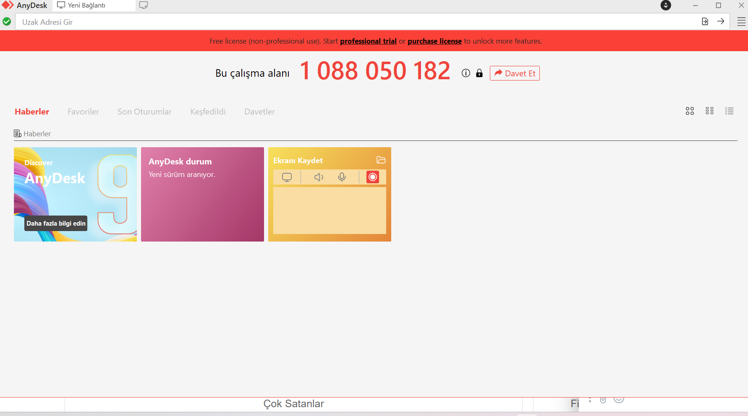
Task: Open the Haberler tab
Action: pos(32,112)
